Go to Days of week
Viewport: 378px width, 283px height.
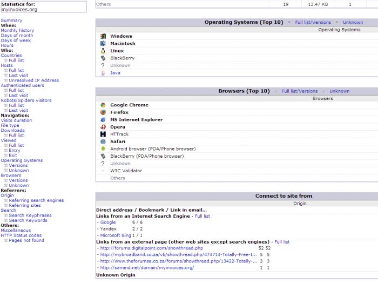pyautogui.click(x=16, y=41)
